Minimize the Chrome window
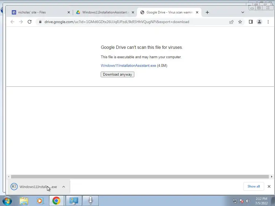 (252, 8)
